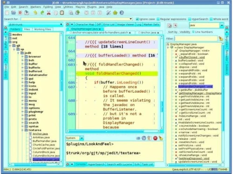Viewport: 233px width, 174px height.
Task: Click the New file toolbar icon
Action: point(7,13)
